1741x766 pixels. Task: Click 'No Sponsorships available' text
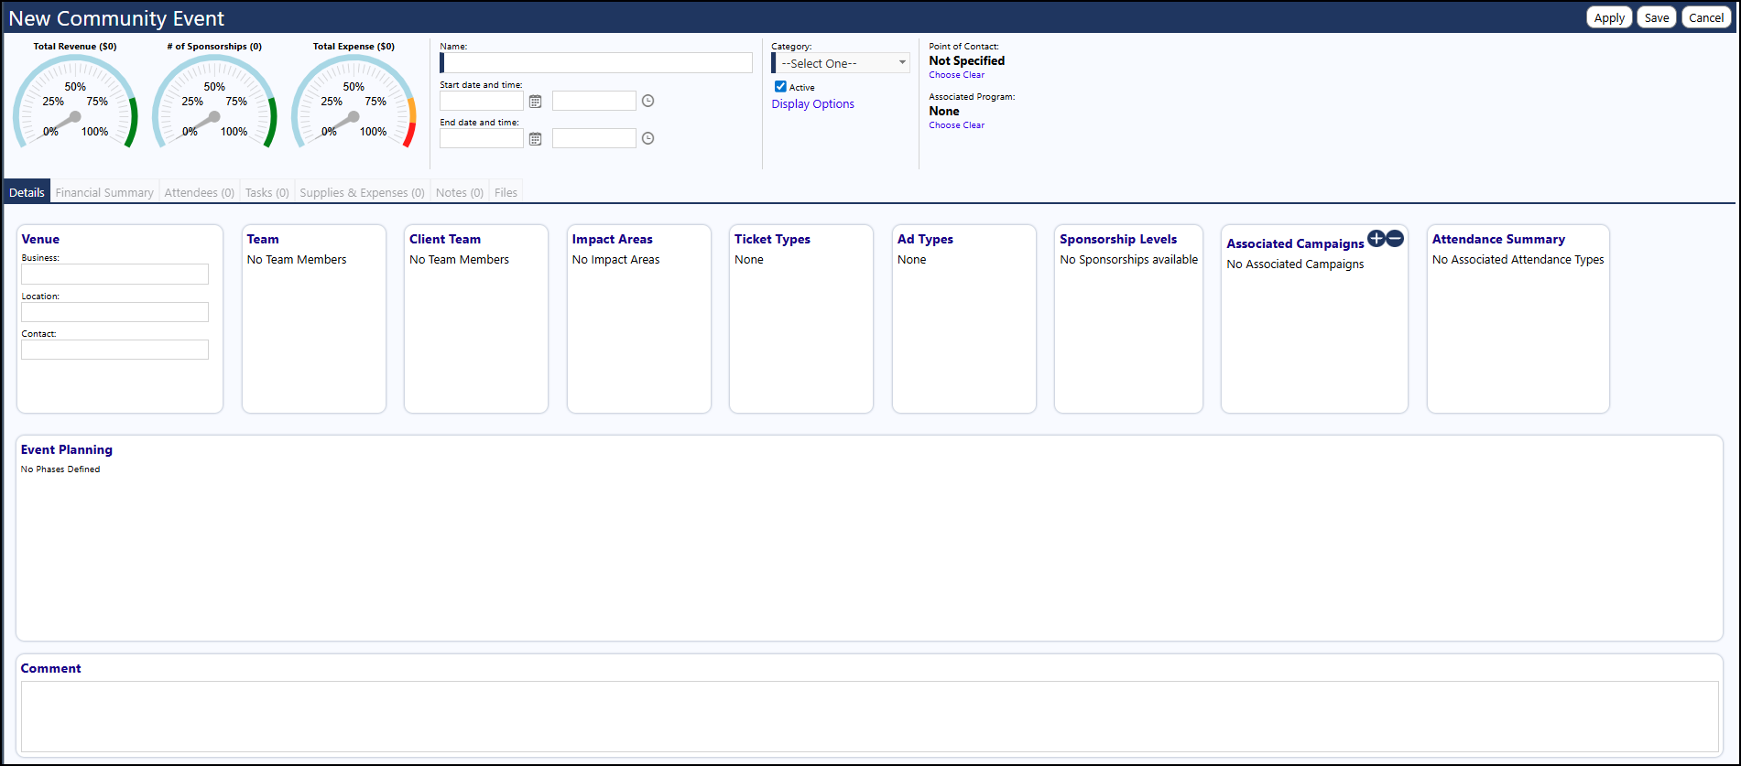(1128, 260)
